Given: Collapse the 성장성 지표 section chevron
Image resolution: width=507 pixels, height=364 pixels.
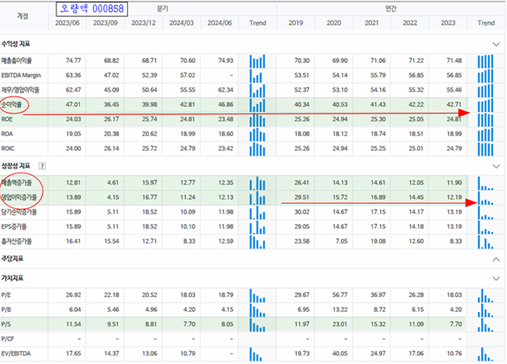Looking at the screenshot, I should point(495,166).
